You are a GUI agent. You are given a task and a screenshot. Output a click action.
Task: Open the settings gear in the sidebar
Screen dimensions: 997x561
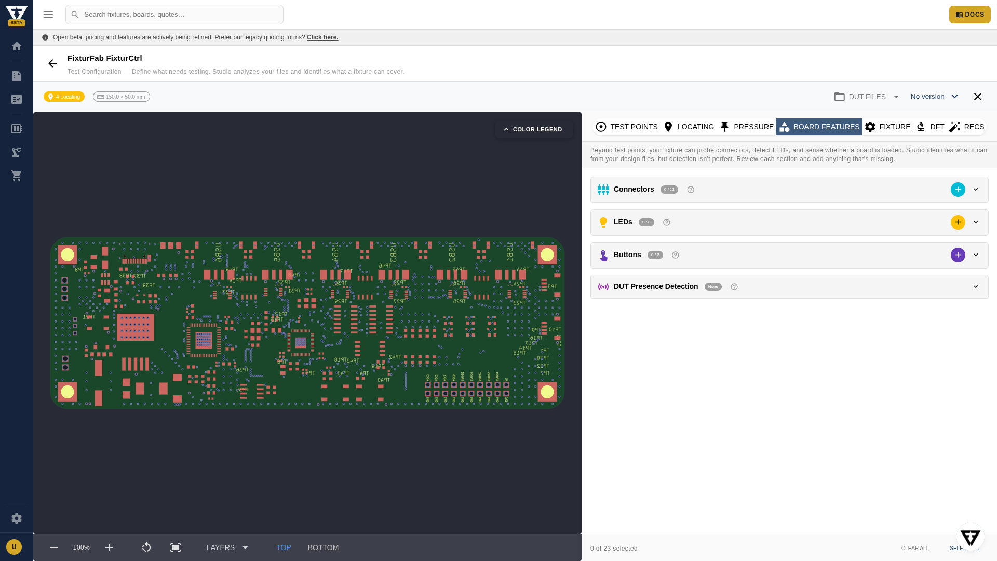17,518
